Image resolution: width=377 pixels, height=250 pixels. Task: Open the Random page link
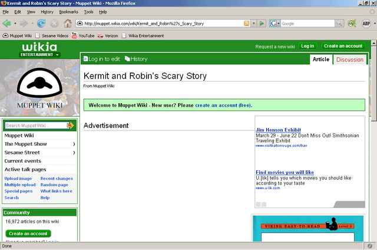54,185
